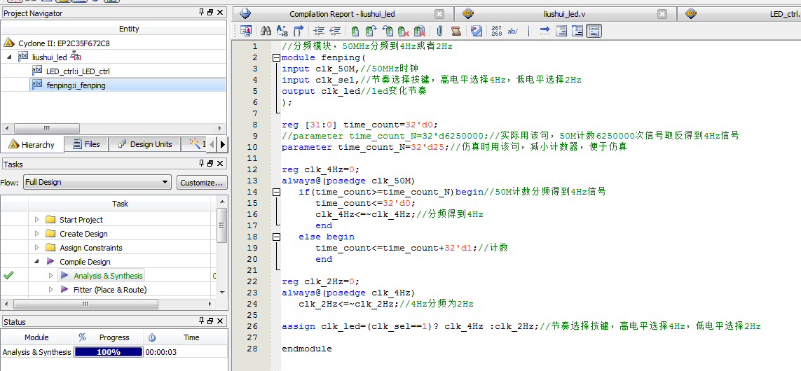The height and width of the screenshot is (371, 801).
Task: Click the binoculars Find icon in editor toolbar
Action: pos(266,31)
